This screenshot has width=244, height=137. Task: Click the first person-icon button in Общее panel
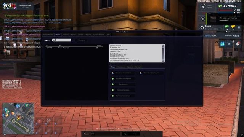click(123, 73)
